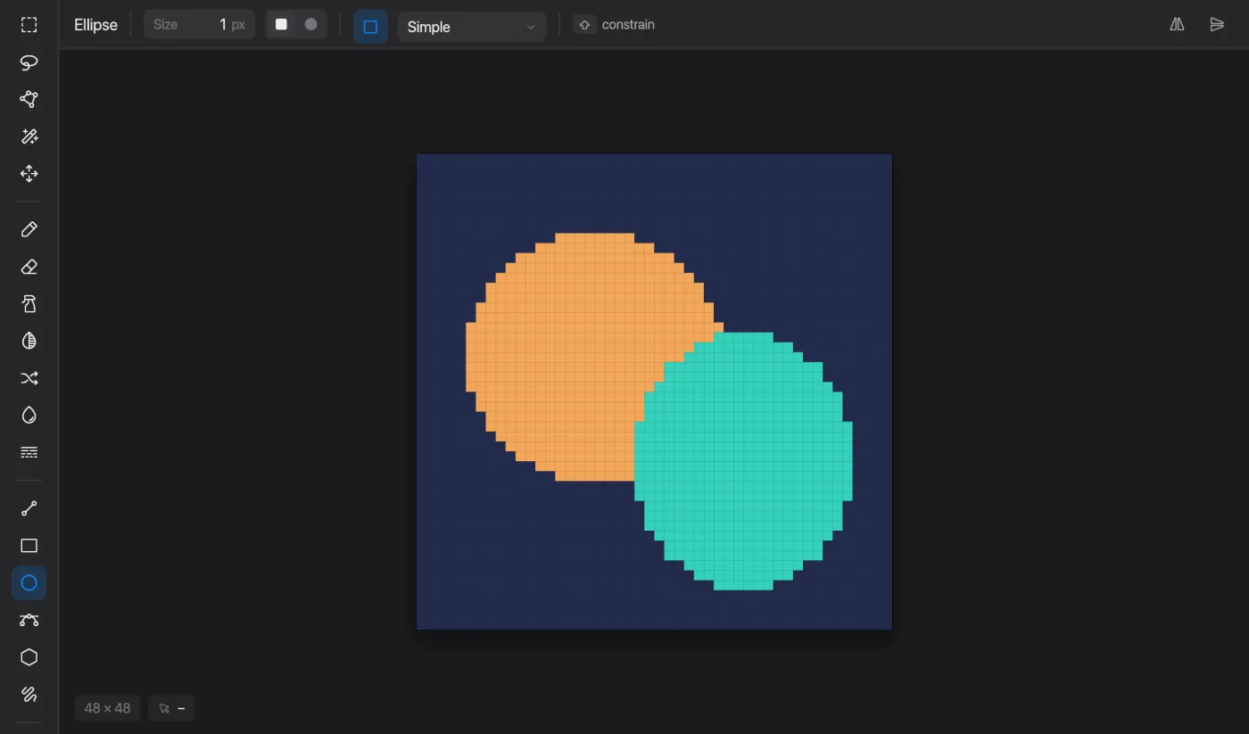The width and height of the screenshot is (1249, 734).
Task: Click the 48 × 48 canvas size label
Action: click(x=107, y=708)
